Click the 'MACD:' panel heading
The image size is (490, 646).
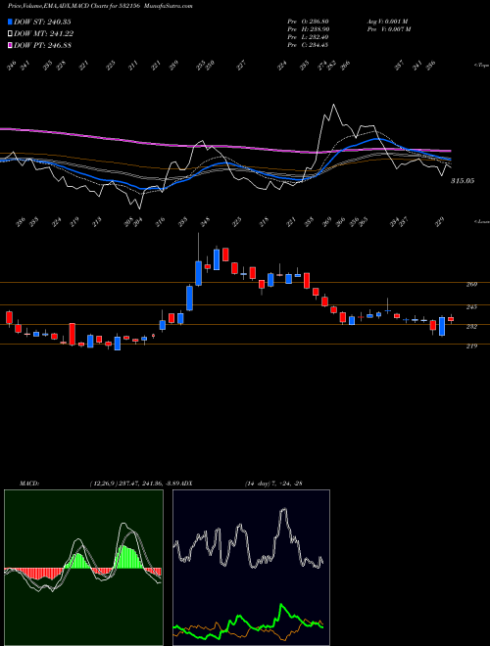[x=28, y=484]
